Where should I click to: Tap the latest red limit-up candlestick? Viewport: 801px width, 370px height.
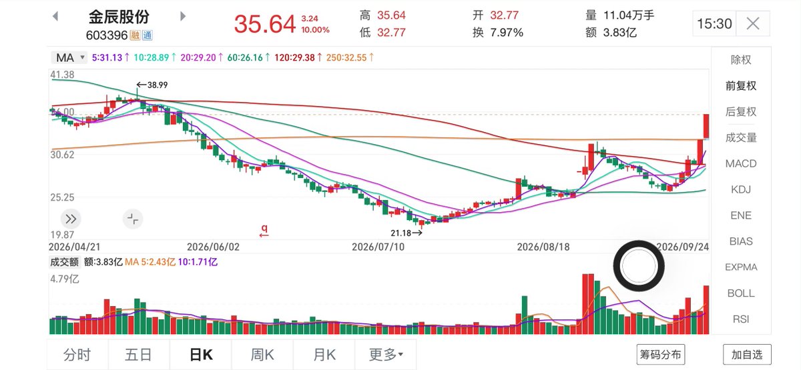click(x=706, y=127)
